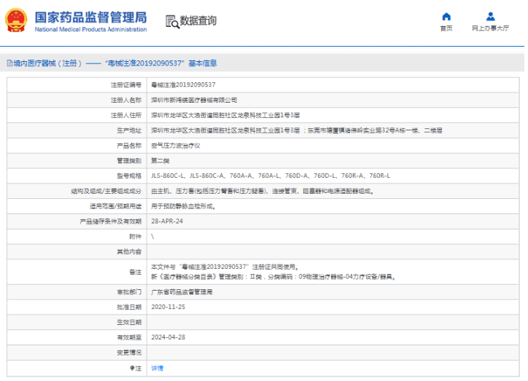Screen dimensions: 528x381
Task: Click the 型号规格 label
Action: pos(129,176)
